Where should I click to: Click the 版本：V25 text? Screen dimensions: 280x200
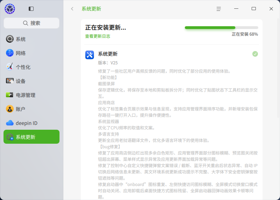(x=108, y=63)
